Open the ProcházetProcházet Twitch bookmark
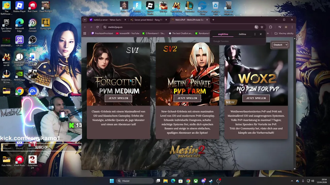Screen dimensions: 330x185 (x=102, y=33)
